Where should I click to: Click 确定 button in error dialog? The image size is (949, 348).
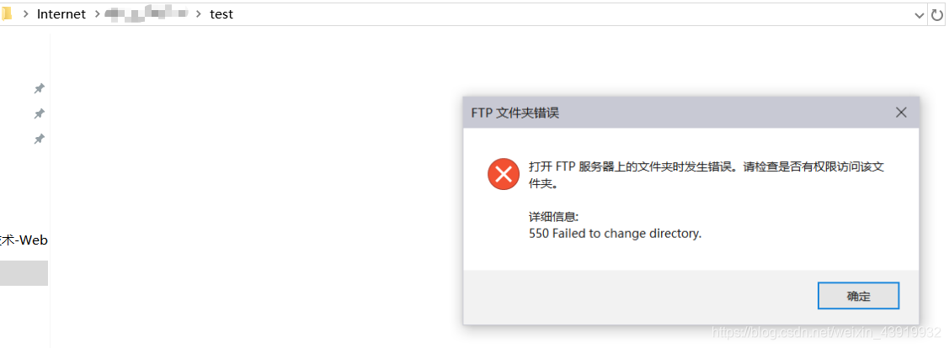point(858,296)
